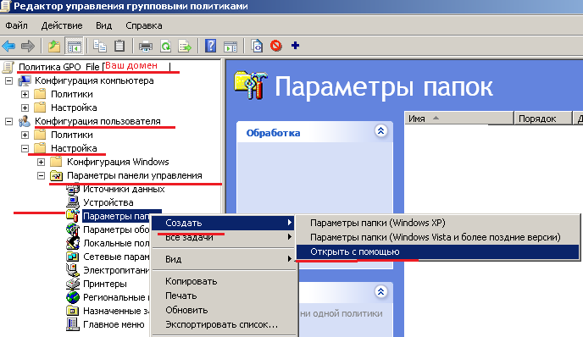Click the Paste clipboard toolbar icon
This screenshot has height=337, width=583.
119,47
